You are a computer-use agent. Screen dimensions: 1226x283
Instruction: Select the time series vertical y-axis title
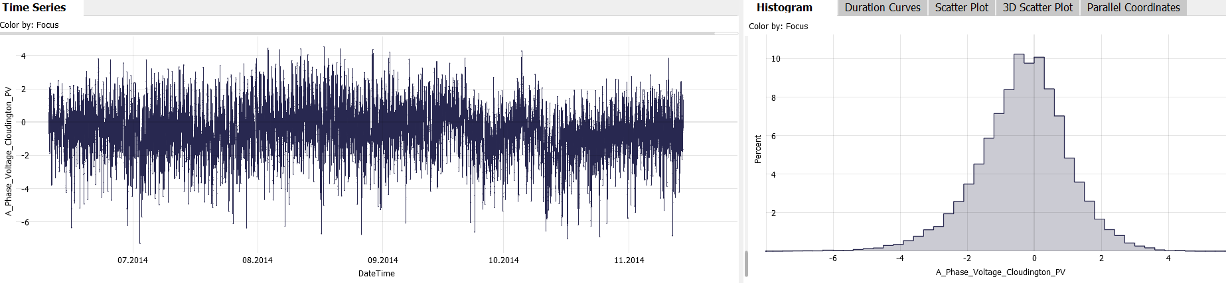pyautogui.click(x=9, y=151)
